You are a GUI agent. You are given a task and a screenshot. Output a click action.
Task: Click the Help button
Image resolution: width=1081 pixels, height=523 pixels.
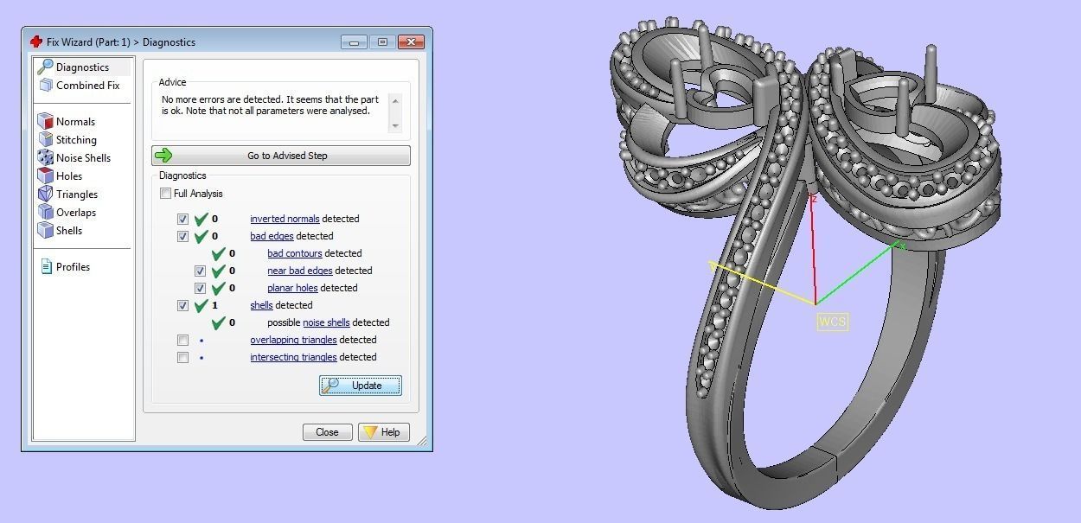(x=383, y=432)
